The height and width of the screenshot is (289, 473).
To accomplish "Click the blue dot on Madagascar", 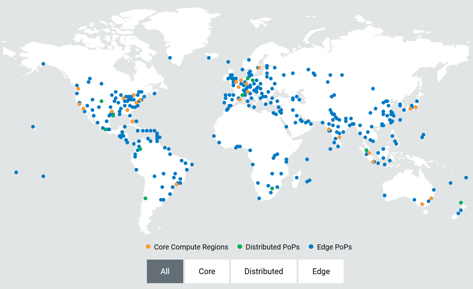I will (297, 178).
